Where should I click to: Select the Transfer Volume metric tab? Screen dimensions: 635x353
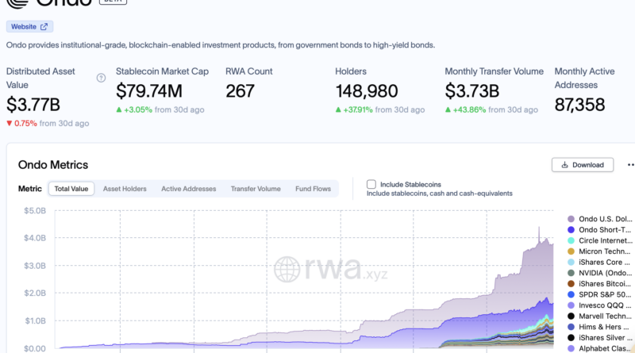(x=256, y=189)
